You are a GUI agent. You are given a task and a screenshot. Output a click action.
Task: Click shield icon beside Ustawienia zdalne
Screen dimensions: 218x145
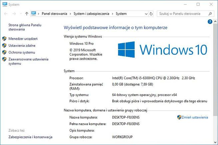point(4,45)
